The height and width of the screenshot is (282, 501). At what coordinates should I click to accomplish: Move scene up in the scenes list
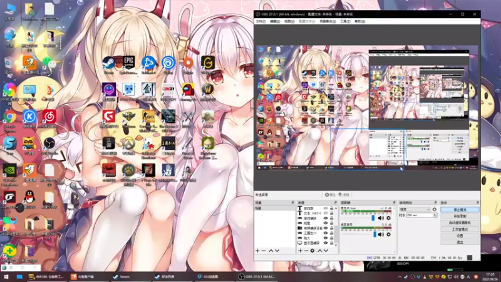click(271, 251)
